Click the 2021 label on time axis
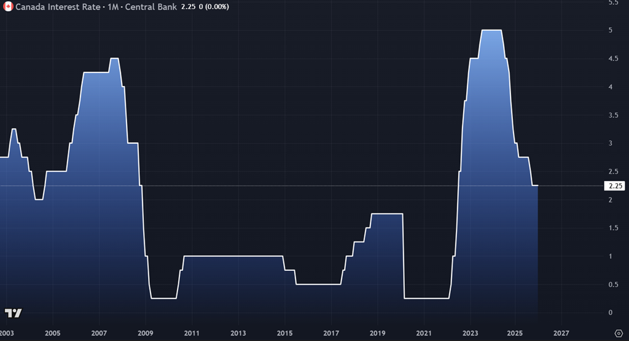The height and width of the screenshot is (341, 629). pos(424,332)
